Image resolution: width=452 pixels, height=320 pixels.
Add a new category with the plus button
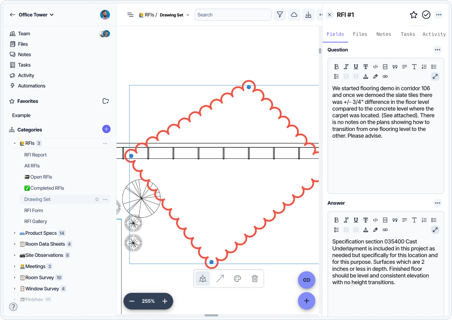[106, 129]
